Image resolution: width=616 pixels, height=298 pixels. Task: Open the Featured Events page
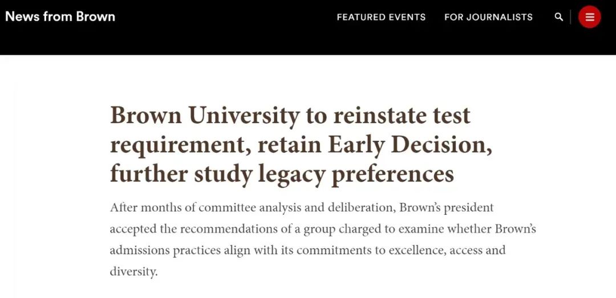(x=381, y=17)
